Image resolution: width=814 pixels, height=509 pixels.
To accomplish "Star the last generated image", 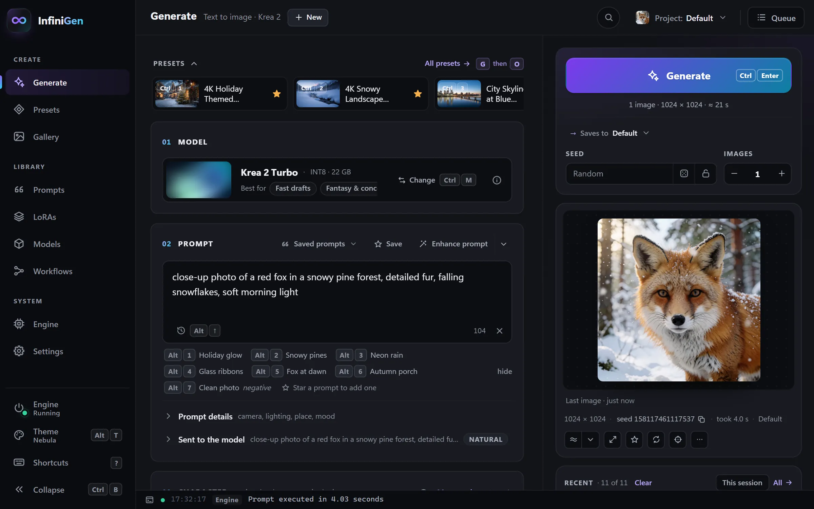I will click(634, 439).
